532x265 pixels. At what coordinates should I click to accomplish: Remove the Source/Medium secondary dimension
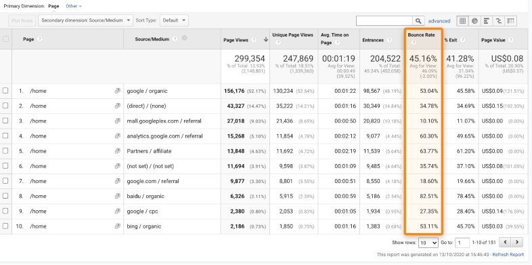[x=184, y=38]
